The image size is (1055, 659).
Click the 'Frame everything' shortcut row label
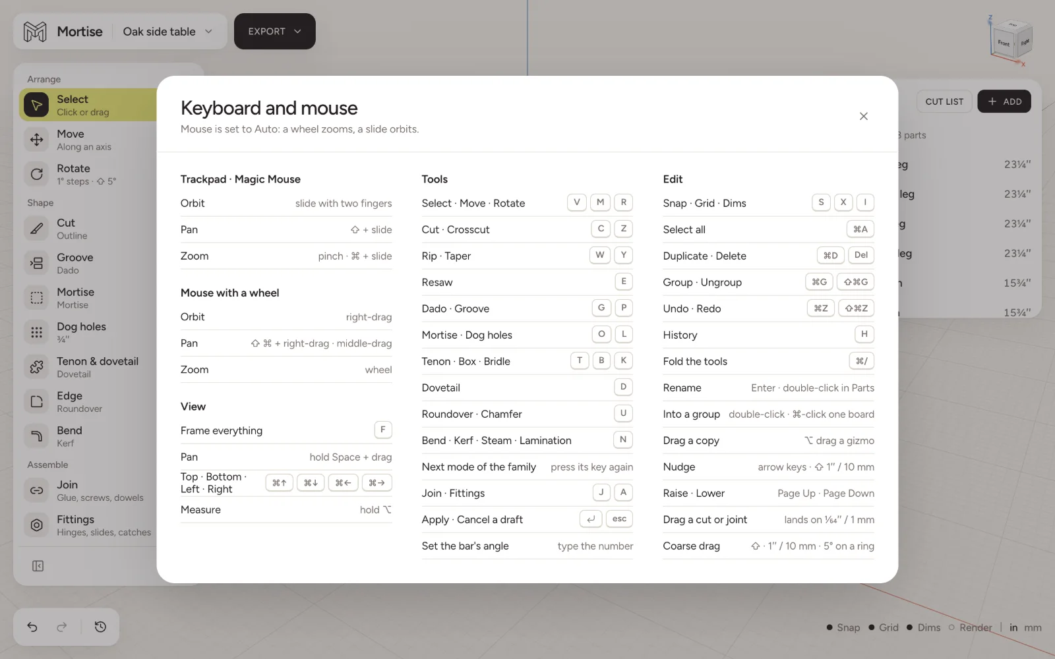pos(222,430)
